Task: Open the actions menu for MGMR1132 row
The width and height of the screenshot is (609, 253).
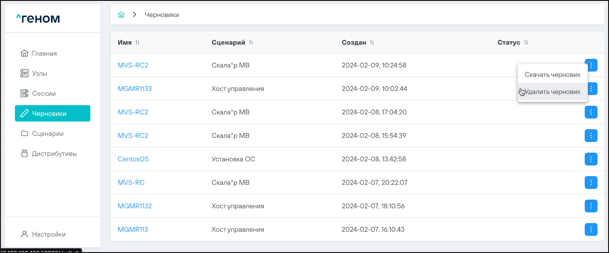Action: (591, 206)
